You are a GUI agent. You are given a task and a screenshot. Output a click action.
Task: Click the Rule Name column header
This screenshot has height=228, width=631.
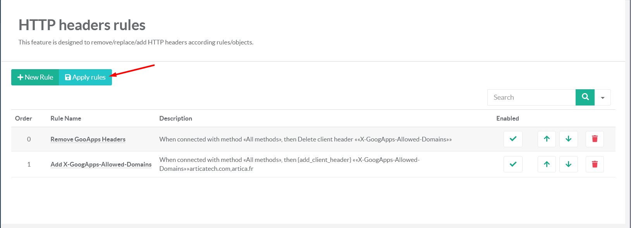tap(66, 119)
